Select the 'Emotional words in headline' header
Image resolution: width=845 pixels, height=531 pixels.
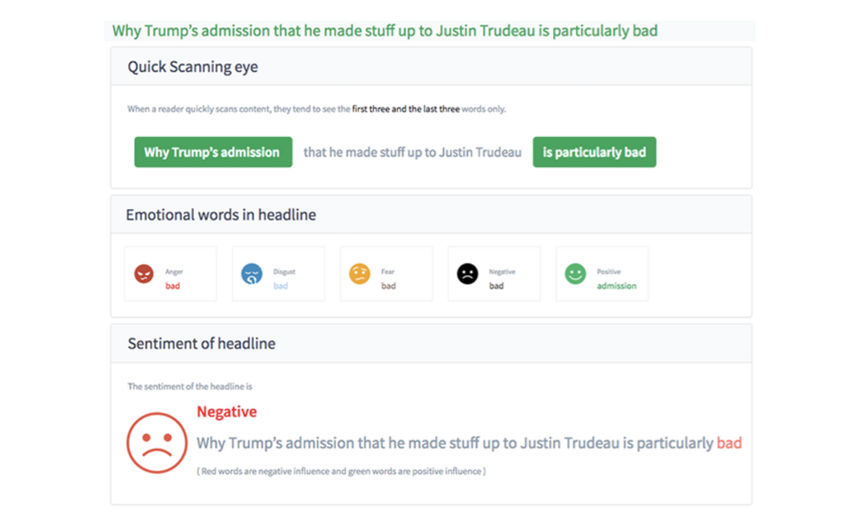coord(220,215)
